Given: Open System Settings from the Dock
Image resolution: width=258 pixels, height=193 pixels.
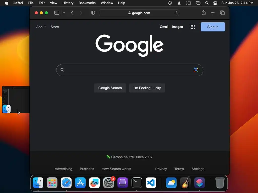Looking at the screenshot, I should (x=109, y=183).
